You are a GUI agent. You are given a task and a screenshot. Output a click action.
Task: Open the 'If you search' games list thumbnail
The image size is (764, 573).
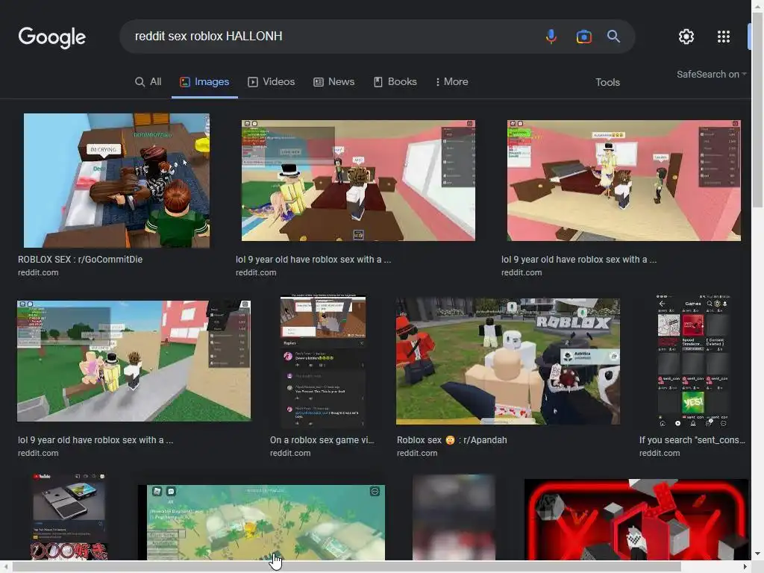coord(693,361)
